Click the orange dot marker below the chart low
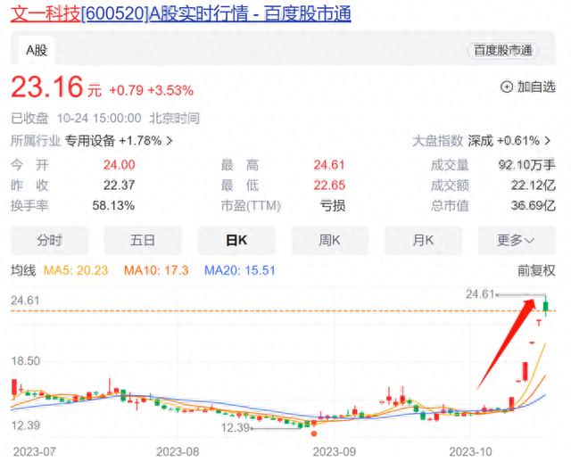Viewport: 571px width, 462px height. coord(314,433)
